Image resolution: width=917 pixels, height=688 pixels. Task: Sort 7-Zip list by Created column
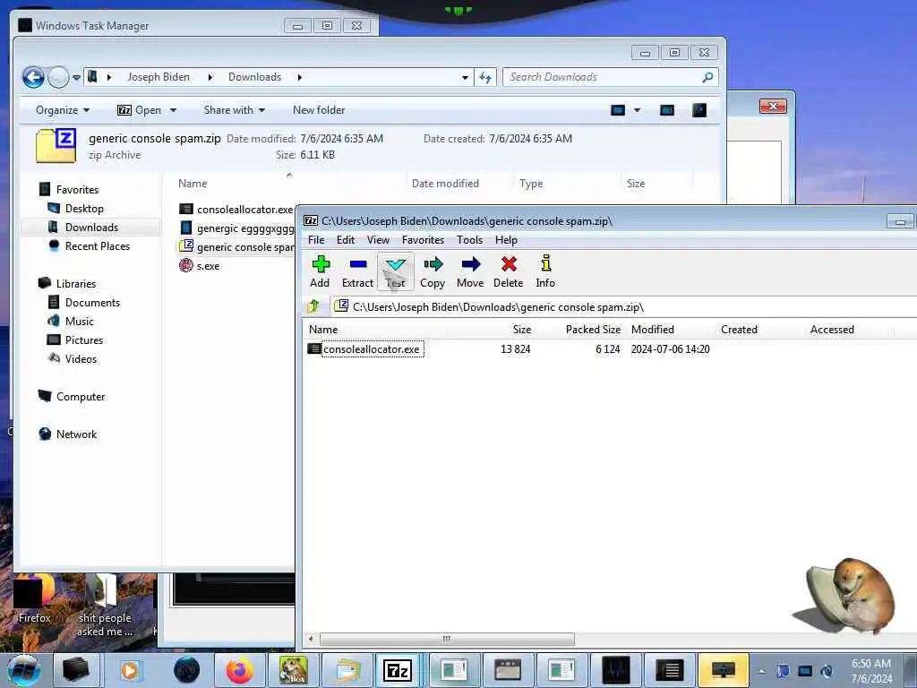pyautogui.click(x=739, y=330)
